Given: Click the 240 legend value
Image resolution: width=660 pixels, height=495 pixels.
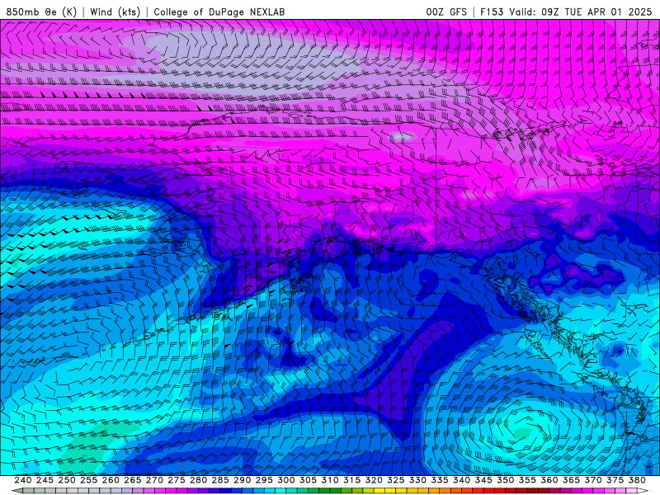Looking at the screenshot, I should 23,480.
